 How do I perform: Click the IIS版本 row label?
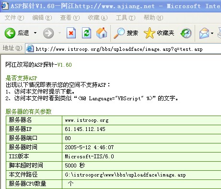click(19, 156)
